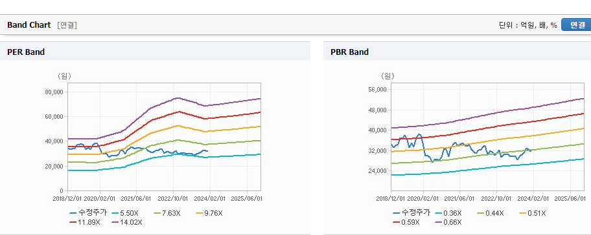The width and height of the screenshot is (591, 235).
Task: Toggle 9.76X legend item in PER Band
Action: (209, 213)
